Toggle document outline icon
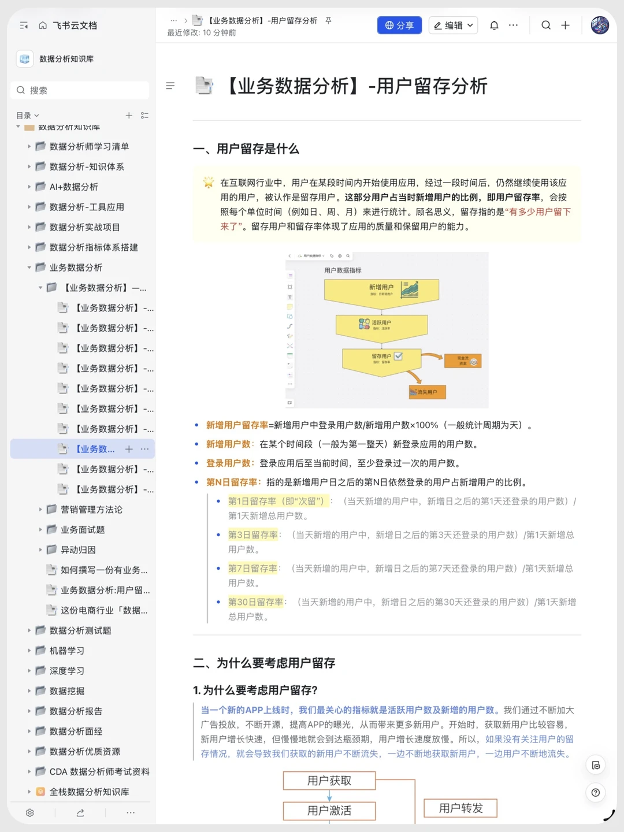Screen dimensions: 624x832 170,86
